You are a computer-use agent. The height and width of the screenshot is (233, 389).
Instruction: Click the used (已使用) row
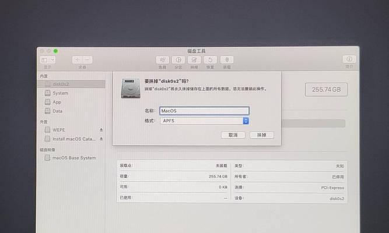tap(173, 198)
